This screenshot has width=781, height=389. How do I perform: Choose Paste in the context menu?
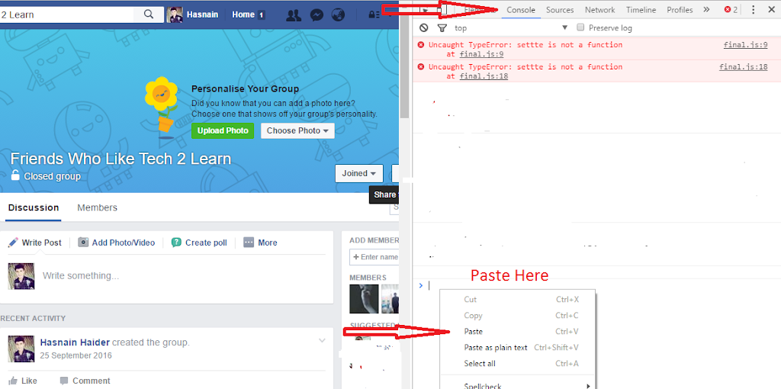point(518,332)
